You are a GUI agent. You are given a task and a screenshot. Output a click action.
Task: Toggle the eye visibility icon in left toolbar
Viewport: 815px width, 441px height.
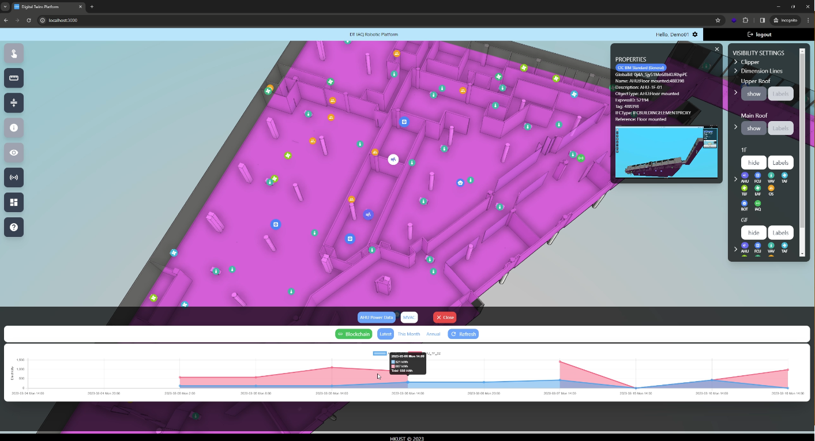14,153
